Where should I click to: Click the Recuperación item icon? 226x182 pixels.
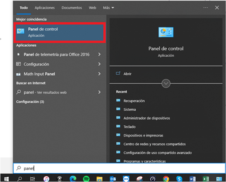(118, 100)
